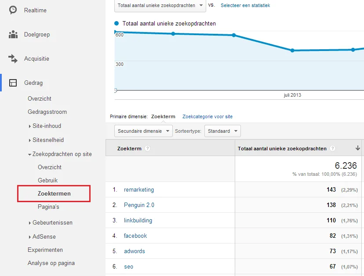Click the total value 6.236
The height and width of the screenshot is (276, 364).
(x=346, y=166)
